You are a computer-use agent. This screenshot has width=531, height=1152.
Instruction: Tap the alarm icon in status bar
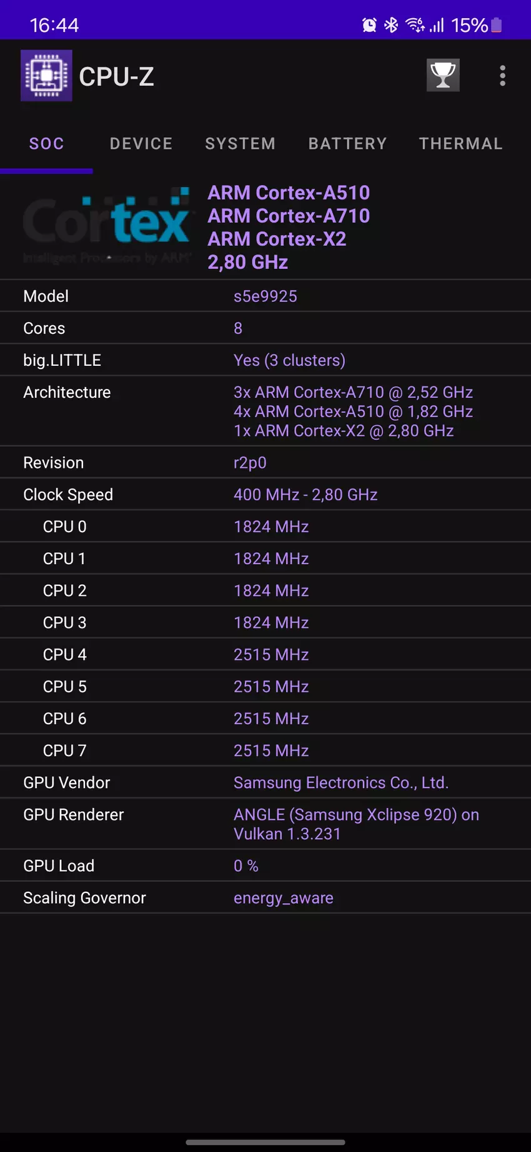coord(369,25)
